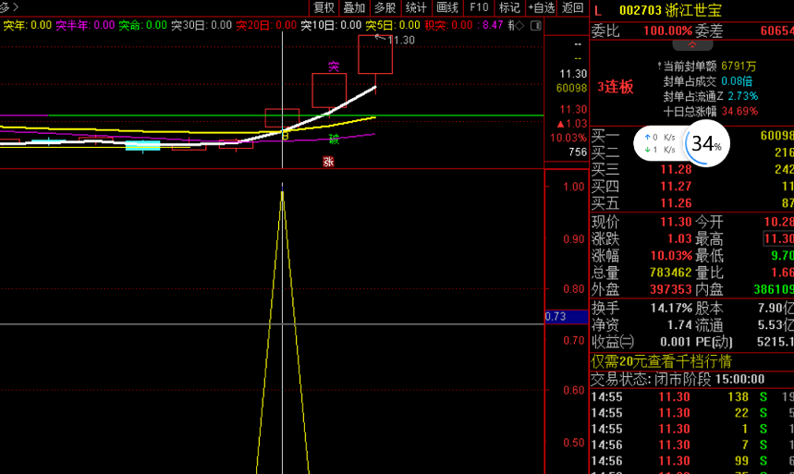This screenshot has width=794, height=474.
Task: Click the red 涨 badge on chart
Action: 329,162
